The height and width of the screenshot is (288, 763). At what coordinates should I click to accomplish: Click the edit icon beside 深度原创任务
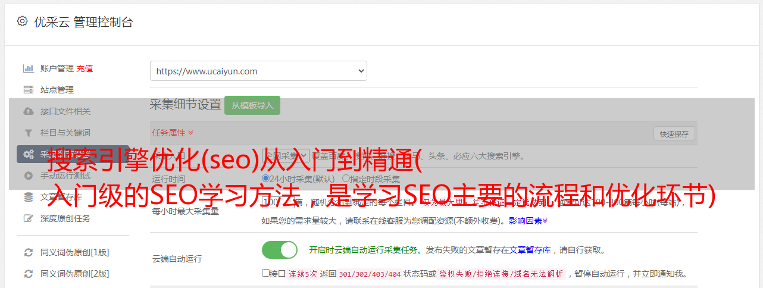click(28, 218)
